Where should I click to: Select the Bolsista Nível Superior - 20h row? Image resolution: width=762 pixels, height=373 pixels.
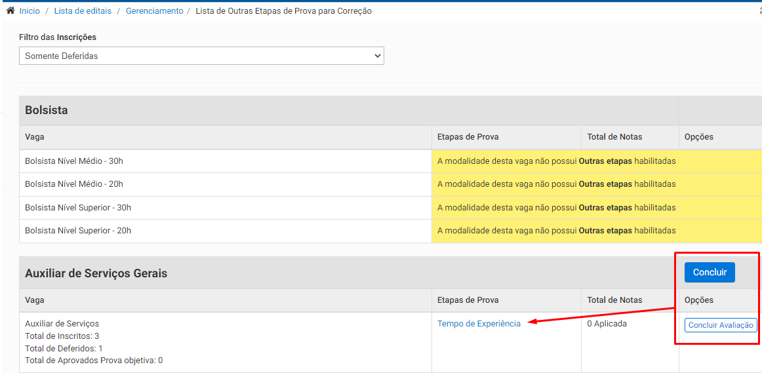(x=78, y=231)
